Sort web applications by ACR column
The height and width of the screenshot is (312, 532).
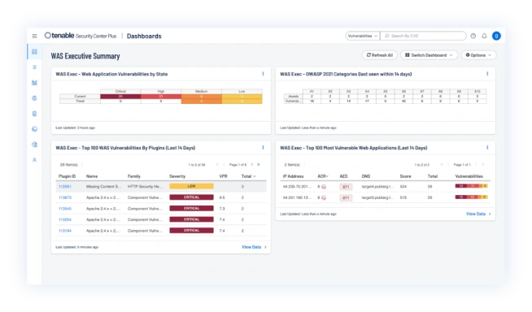(323, 176)
